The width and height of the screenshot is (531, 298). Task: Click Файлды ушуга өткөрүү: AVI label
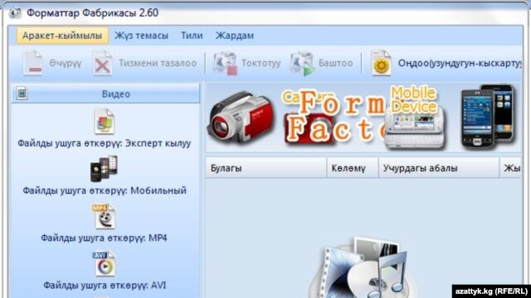(105, 286)
